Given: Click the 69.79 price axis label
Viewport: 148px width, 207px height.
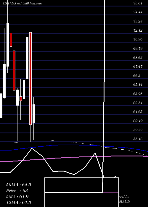Looking at the screenshot, I should [138, 48].
